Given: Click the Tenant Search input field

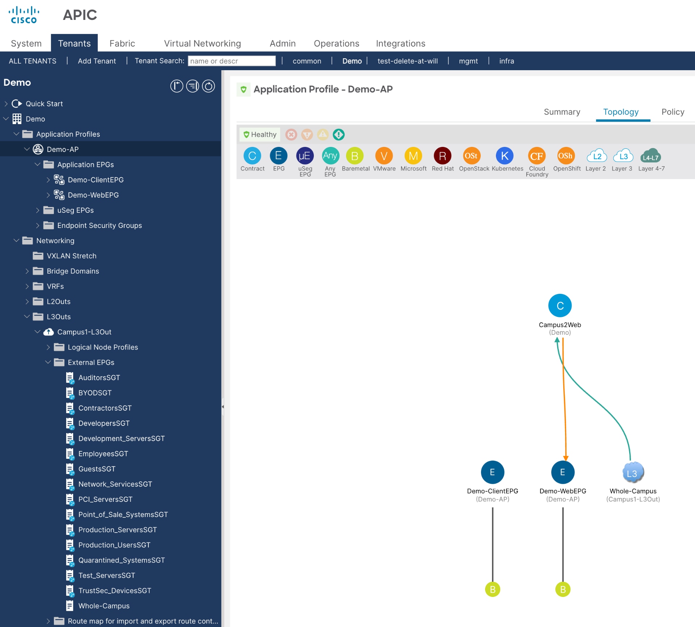Looking at the screenshot, I should tap(232, 61).
